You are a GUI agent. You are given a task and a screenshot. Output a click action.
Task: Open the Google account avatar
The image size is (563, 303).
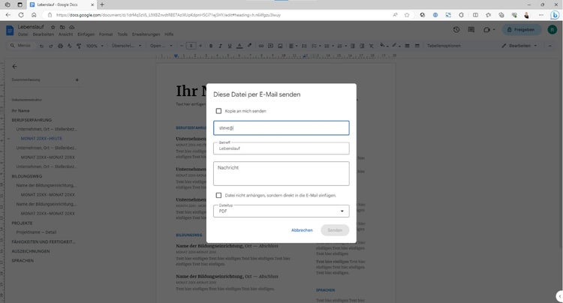coord(552,30)
